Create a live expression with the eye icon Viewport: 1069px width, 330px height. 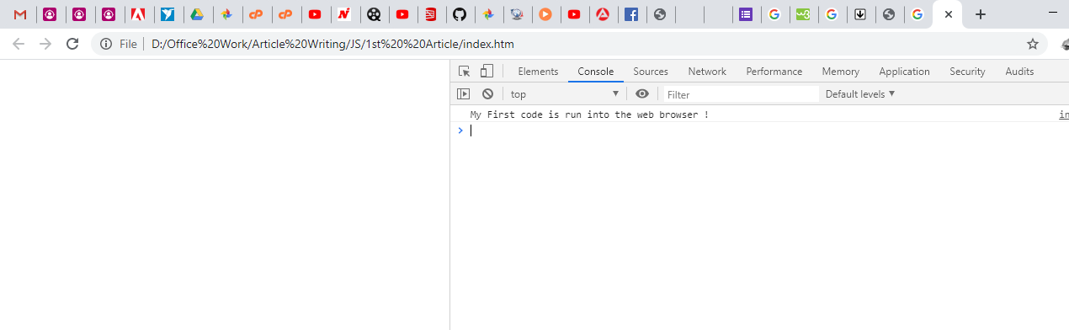642,94
